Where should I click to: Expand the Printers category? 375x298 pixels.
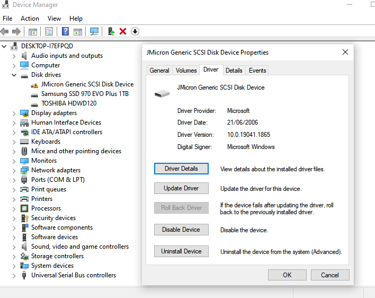[x=14, y=199]
